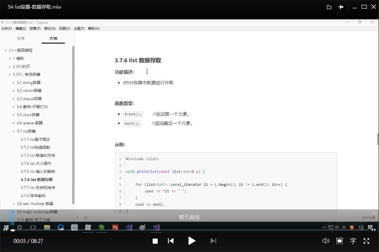Image resolution: width=379 pixels, height=252 pixels.
Task: Jump to 3.7.8 排序案例 heading
Action: [x=33, y=196]
